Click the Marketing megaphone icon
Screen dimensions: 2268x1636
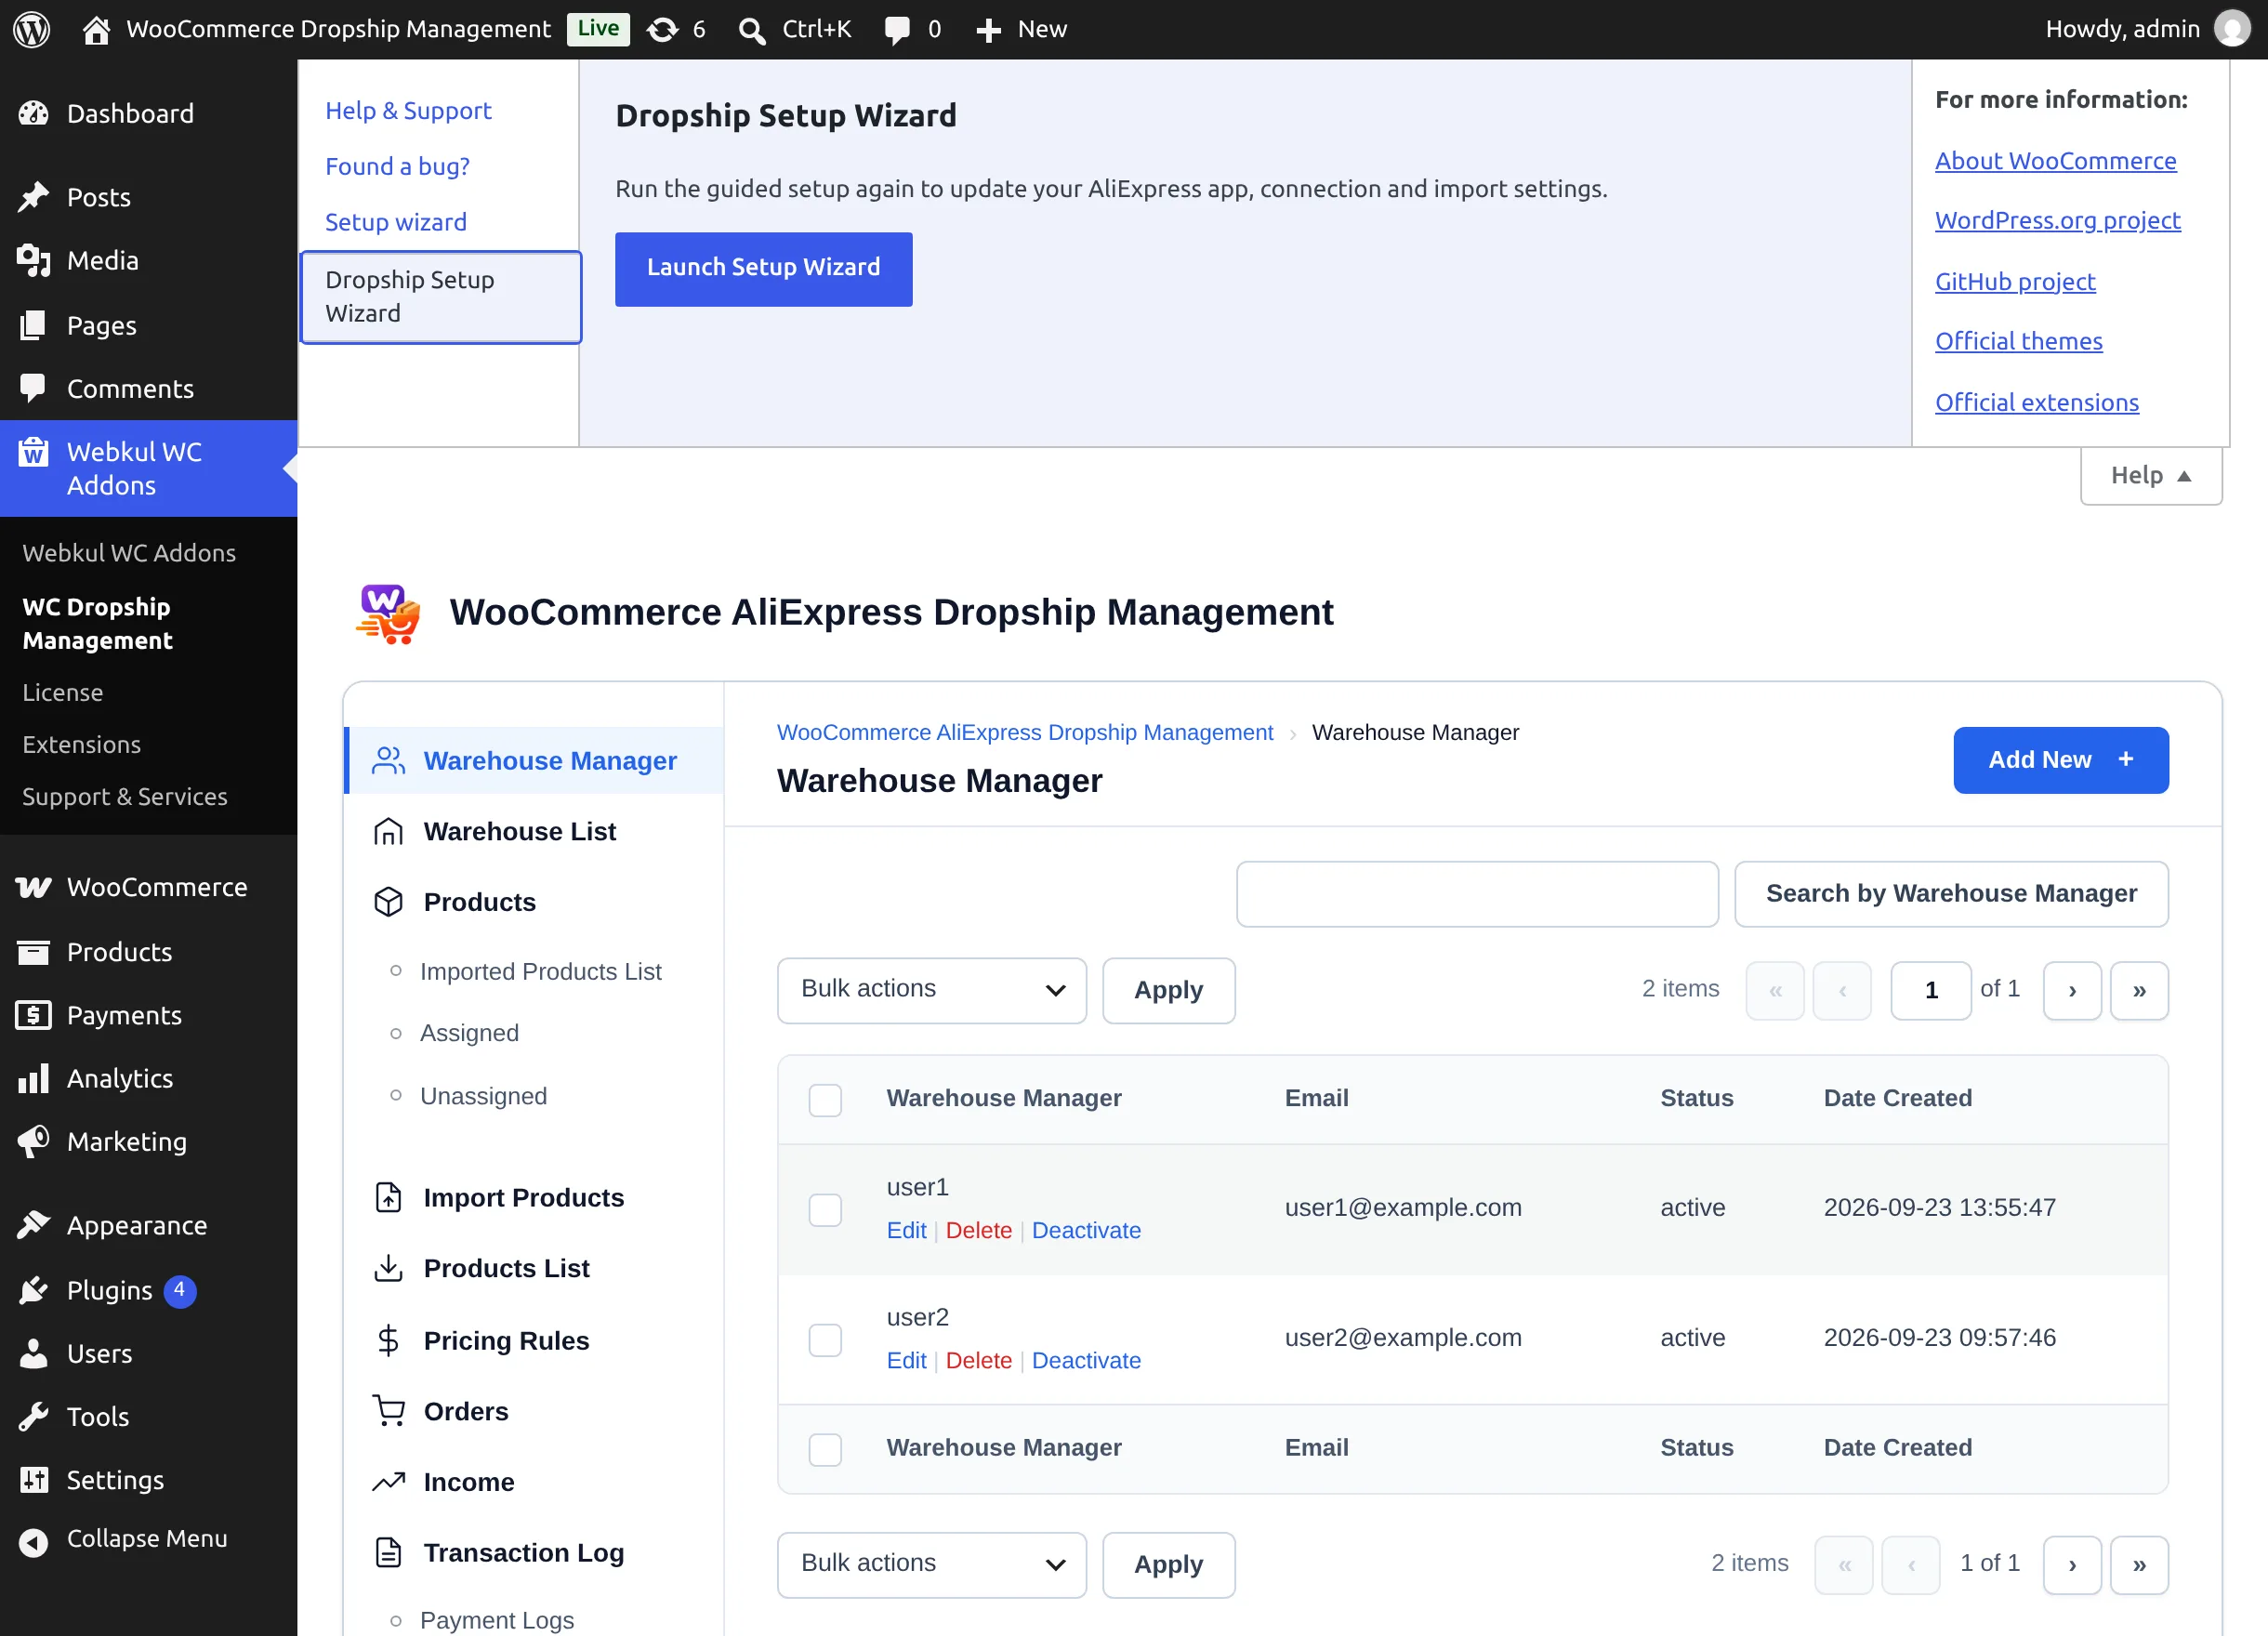coord(33,1141)
